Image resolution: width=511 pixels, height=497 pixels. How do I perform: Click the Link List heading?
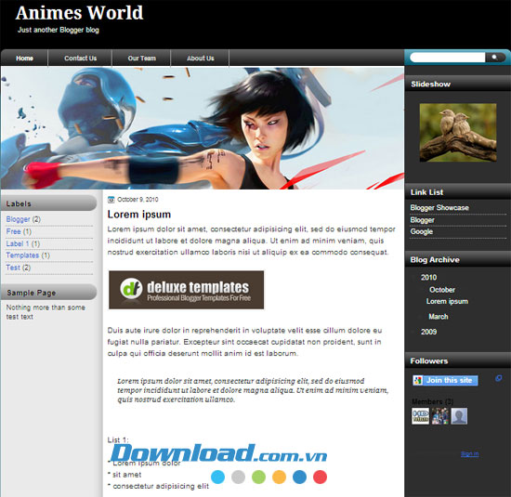pos(426,192)
